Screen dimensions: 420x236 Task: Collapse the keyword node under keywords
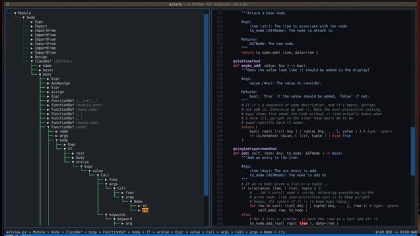[x=115, y=219]
